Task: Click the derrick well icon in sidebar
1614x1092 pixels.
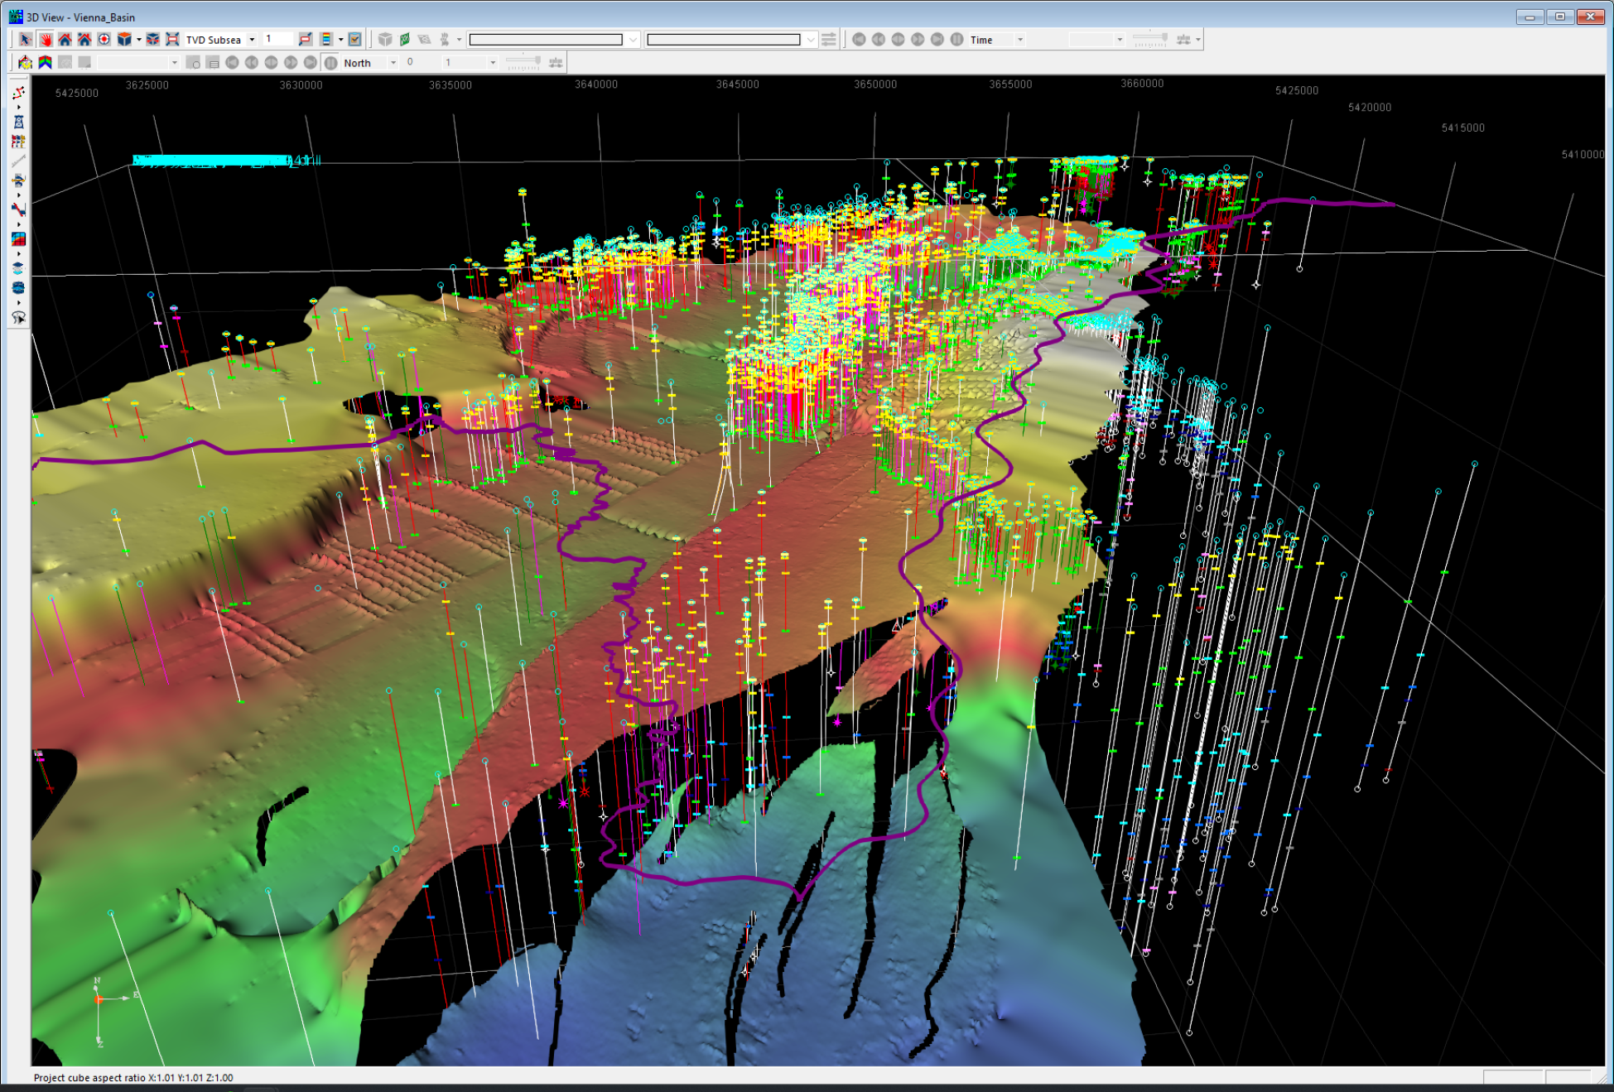Action: [18, 122]
